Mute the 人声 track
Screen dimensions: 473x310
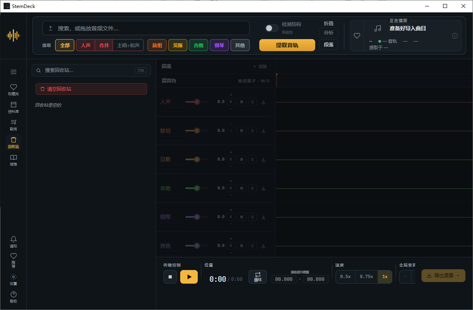pos(242,102)
